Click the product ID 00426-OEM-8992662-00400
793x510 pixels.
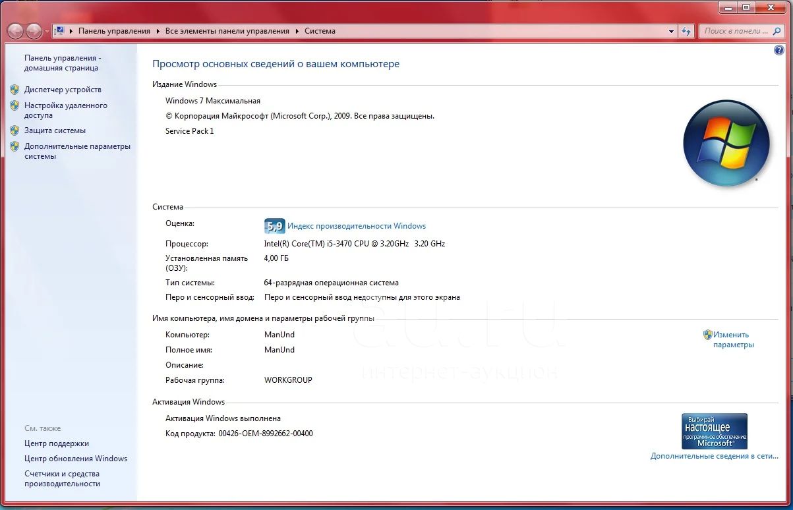tap(266, 434)
